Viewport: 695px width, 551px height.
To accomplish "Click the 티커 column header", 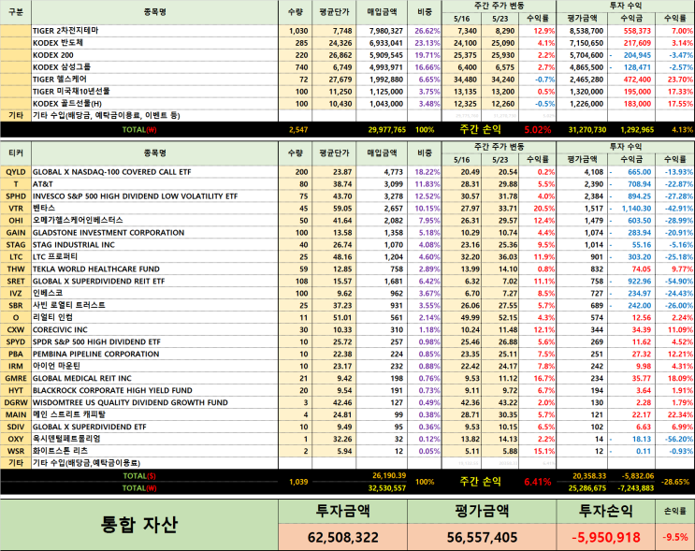I will click(x=16, y=153).
